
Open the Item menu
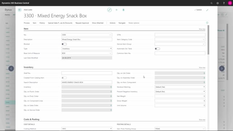point(35,23)
